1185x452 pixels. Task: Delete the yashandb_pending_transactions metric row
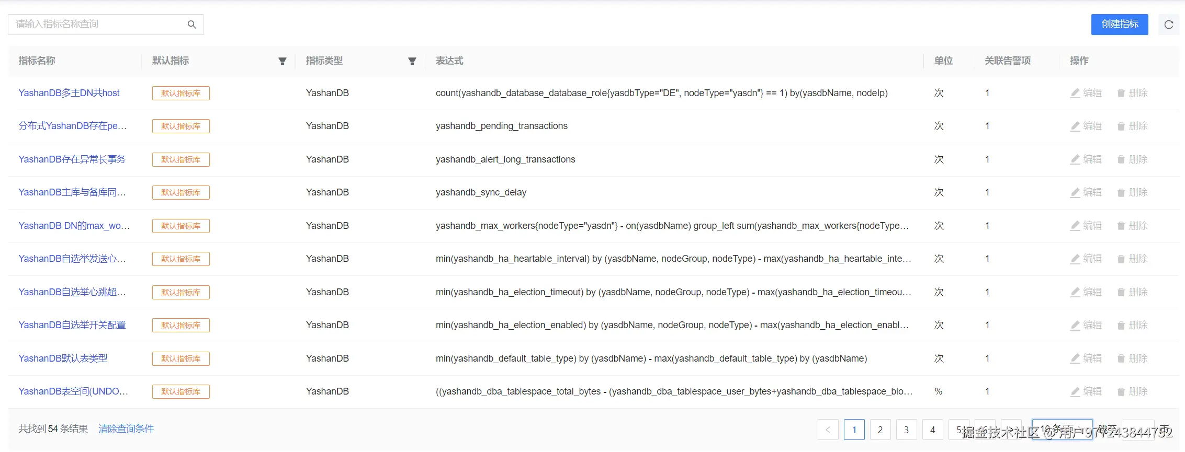(x=1132, y=126)
